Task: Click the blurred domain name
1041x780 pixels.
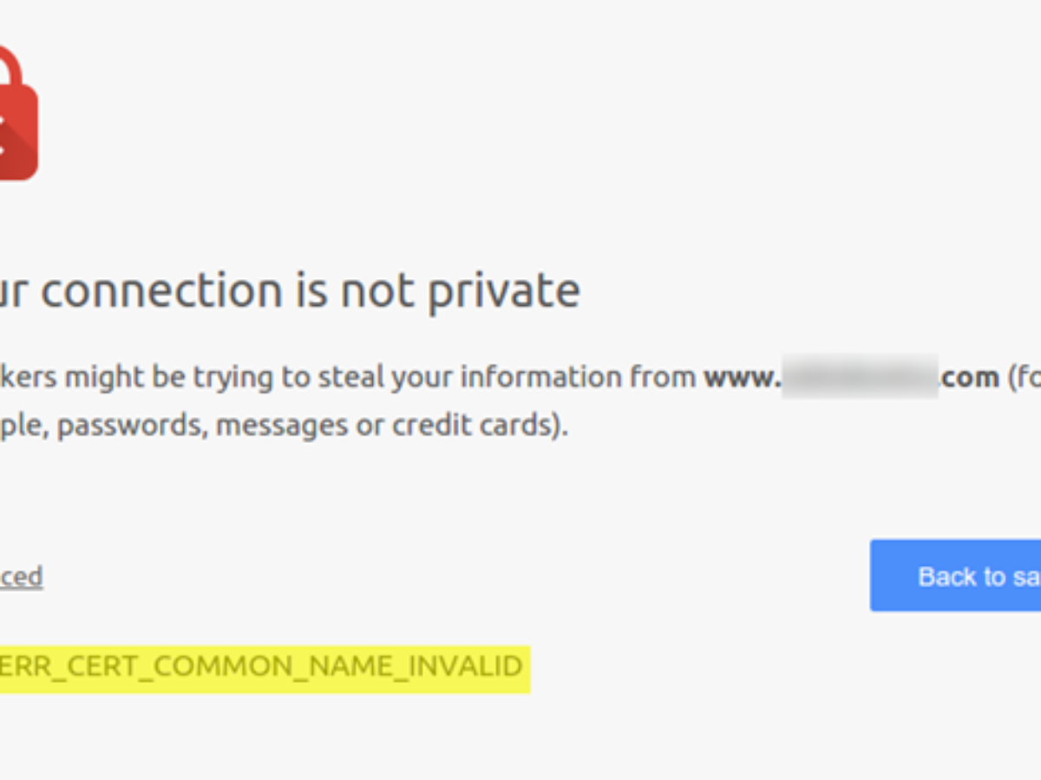Action: 860,377
